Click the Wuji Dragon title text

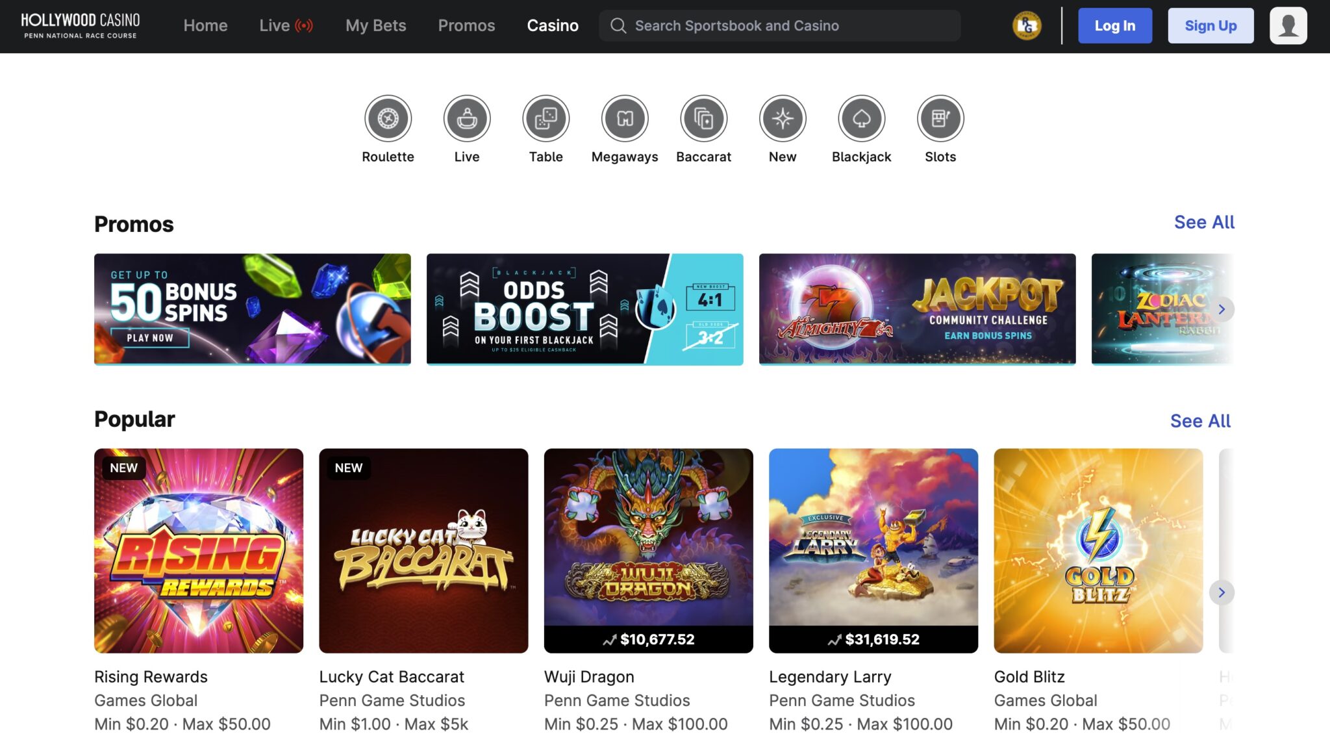pos(589,677)
